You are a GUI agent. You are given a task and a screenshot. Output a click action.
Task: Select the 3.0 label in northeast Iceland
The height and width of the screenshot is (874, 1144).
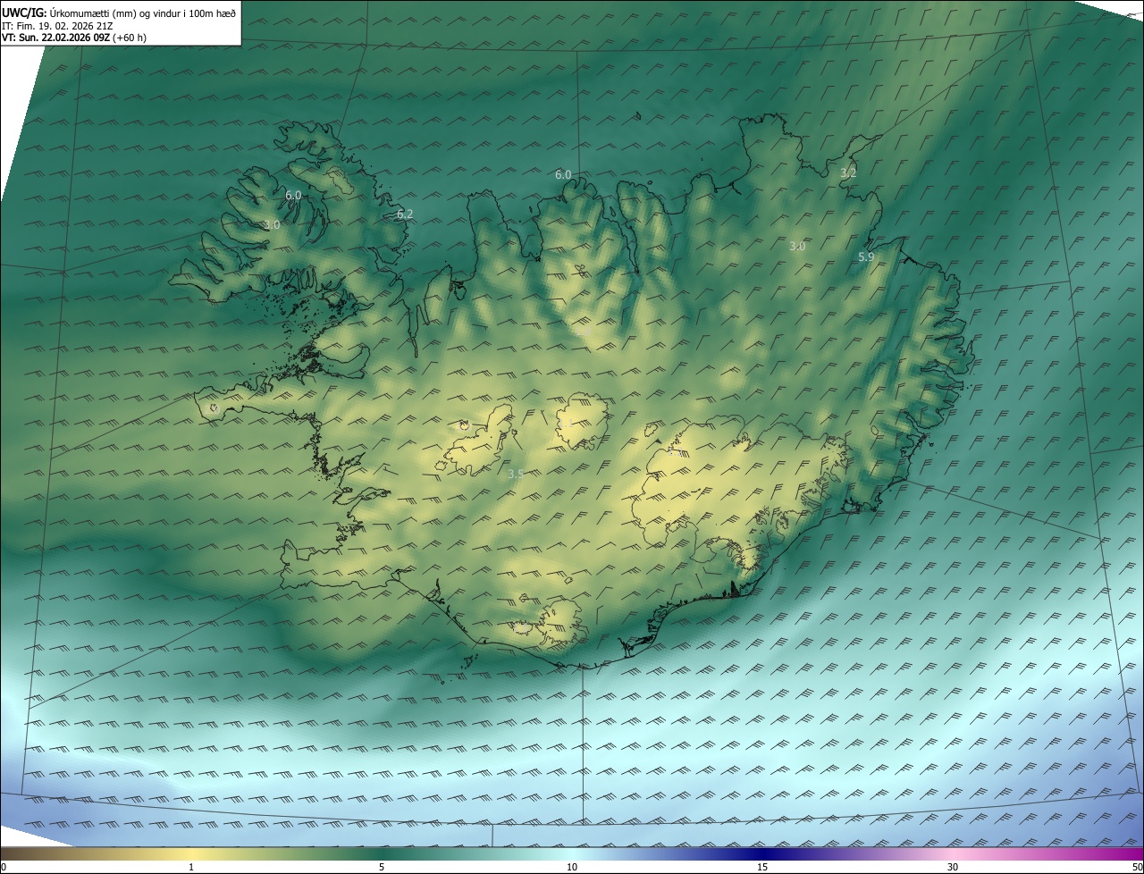[x=798, y=246]
